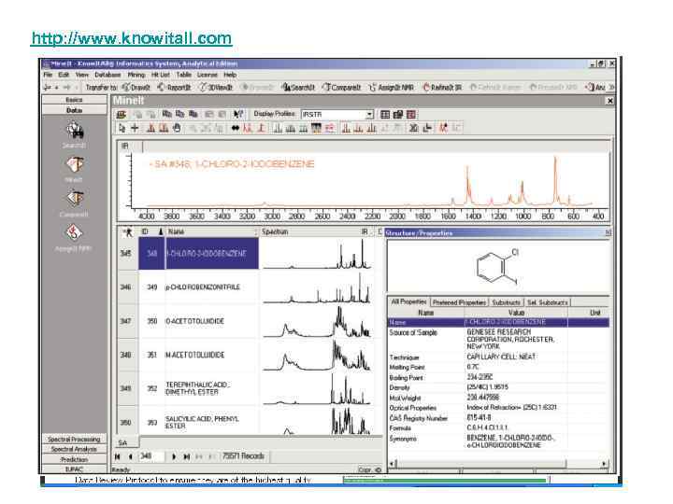Expand the Prediction sidebar section
673x504 pixels.
(x=74, y=459)
